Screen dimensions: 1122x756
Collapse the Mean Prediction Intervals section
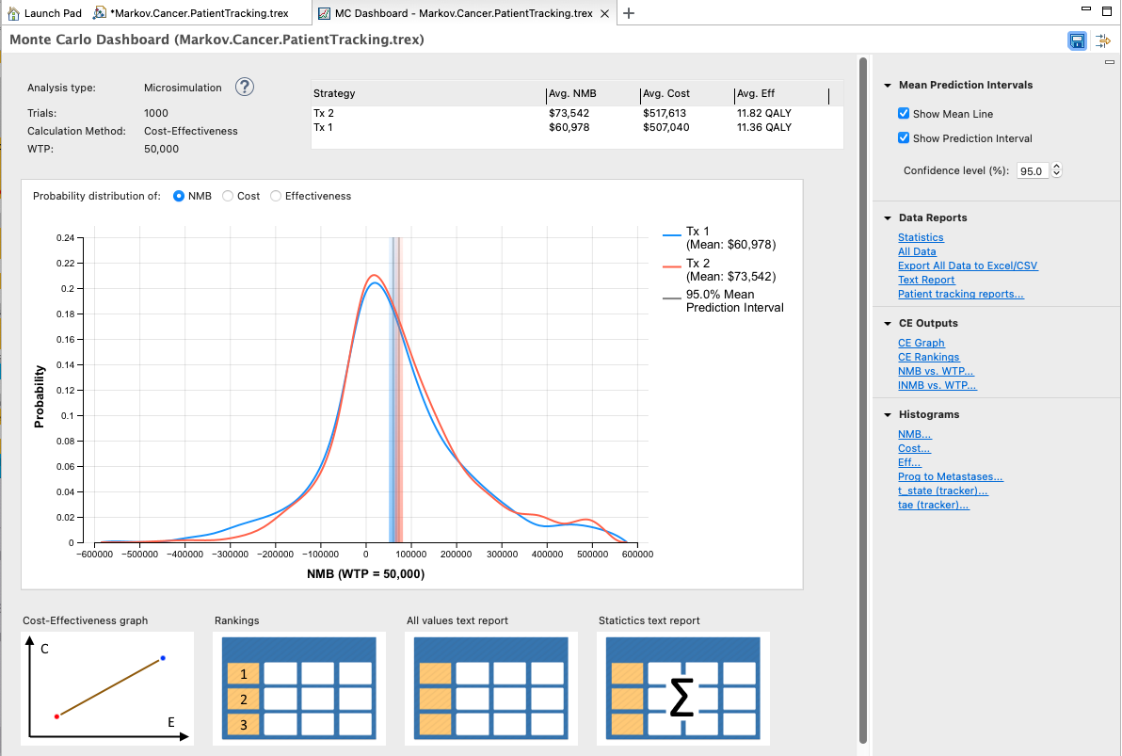tap(886, 85)
